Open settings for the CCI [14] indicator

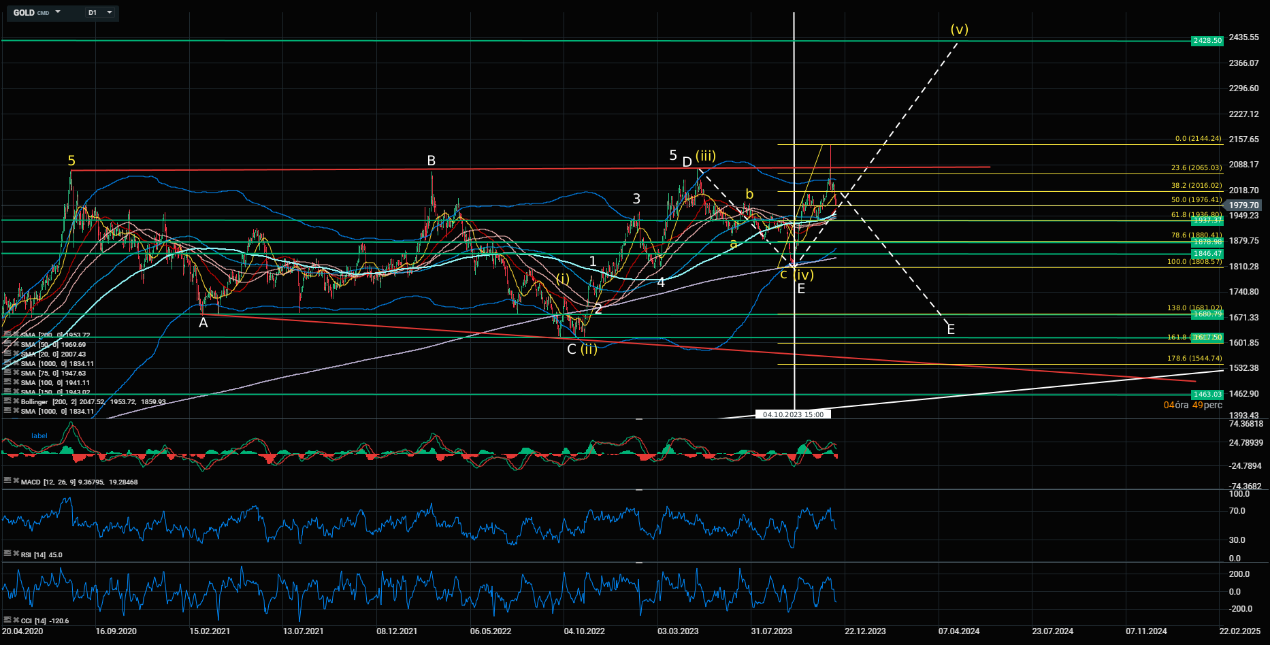pyautogui.click(x=7, y=619)
